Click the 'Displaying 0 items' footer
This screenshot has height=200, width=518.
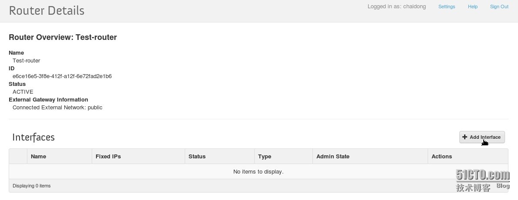coord(32,186)
